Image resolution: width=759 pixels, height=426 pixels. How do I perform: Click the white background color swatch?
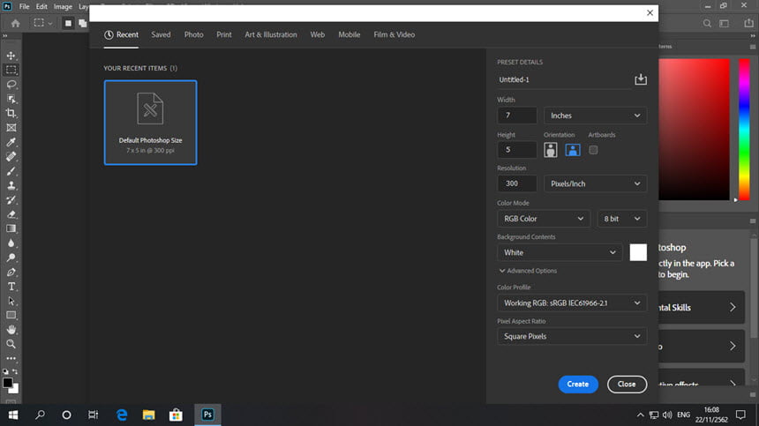click(638, 252)
